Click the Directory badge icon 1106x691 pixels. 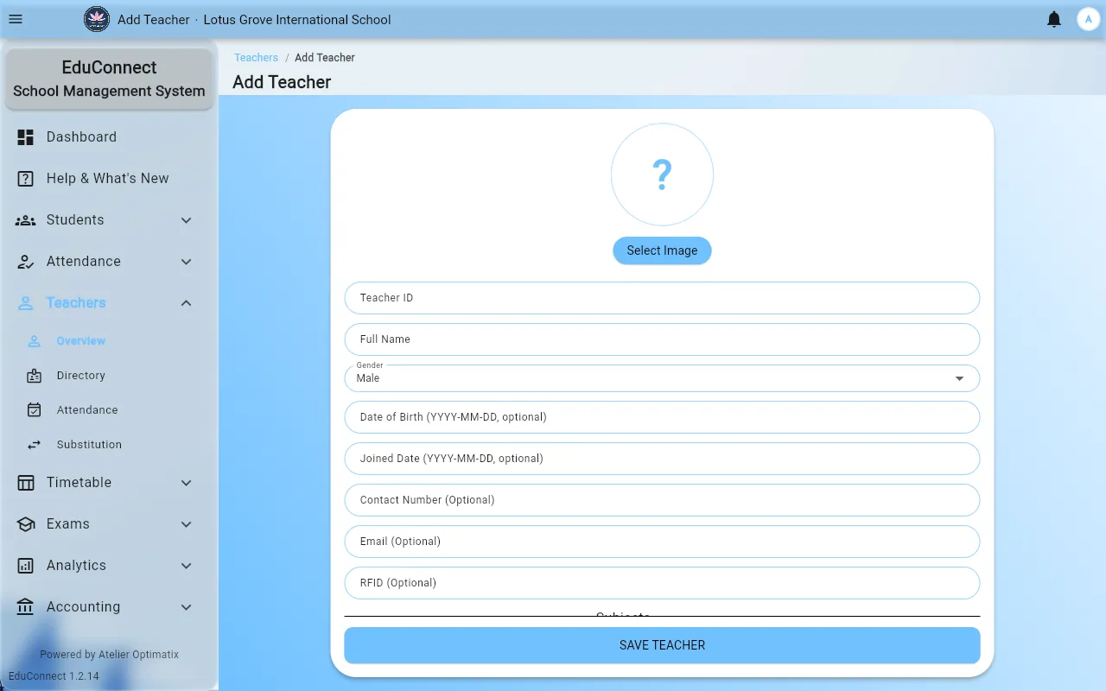tap(35, 376)
